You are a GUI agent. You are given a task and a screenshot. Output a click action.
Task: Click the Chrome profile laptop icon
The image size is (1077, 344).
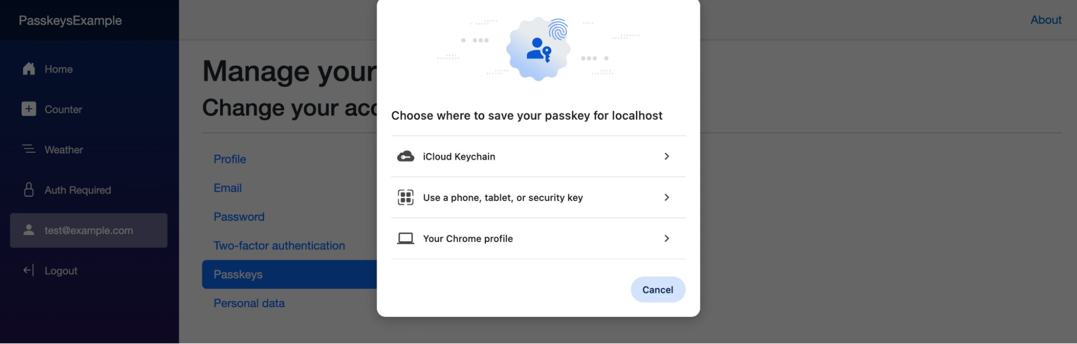[x=406, y=238]
